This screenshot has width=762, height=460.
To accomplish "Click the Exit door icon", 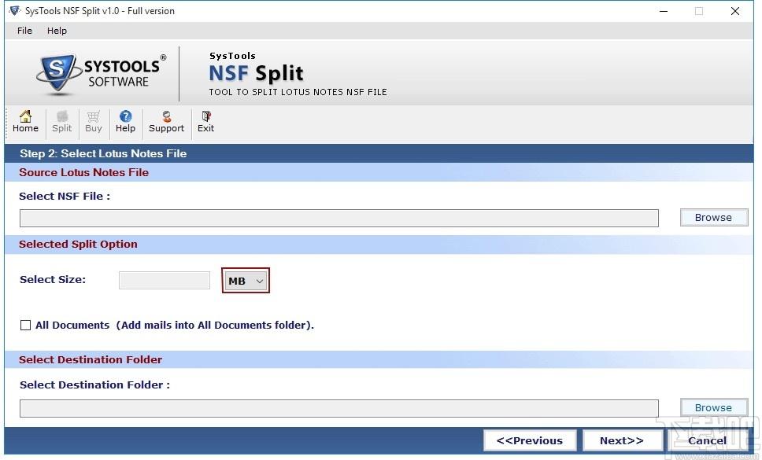I will point(205,122).
